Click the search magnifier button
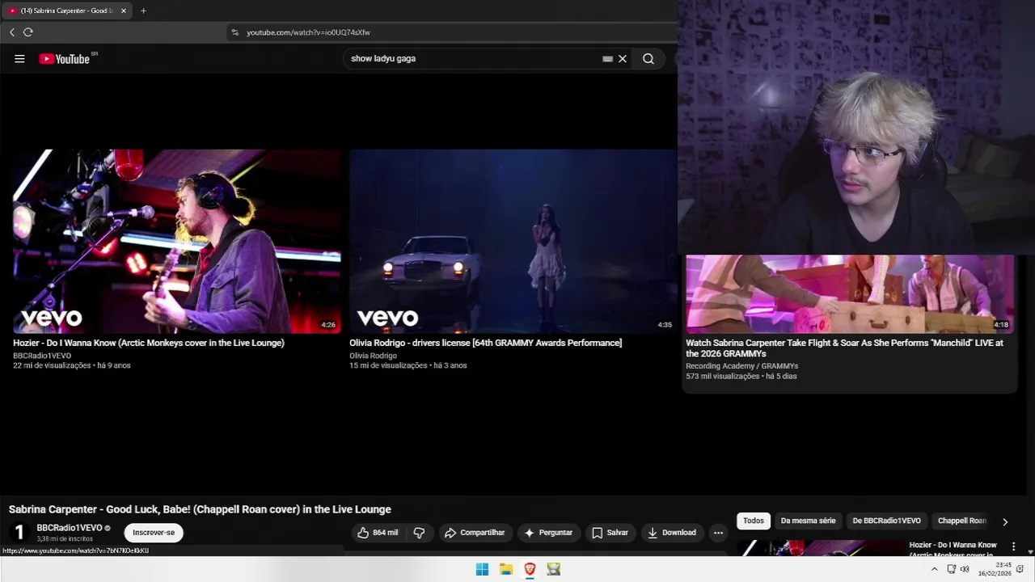The image size is (1035, 582). pyautogui.click(x=648, y=58)
